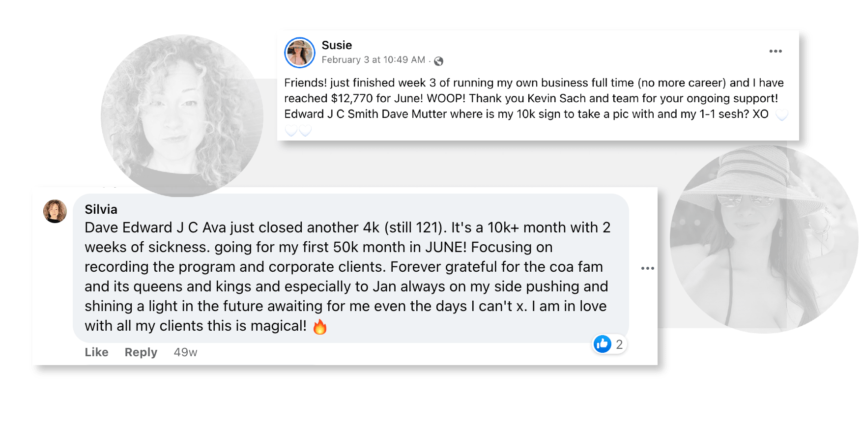
Task: Click the 49w comment timestamp
Action: [x=185, y=352]
